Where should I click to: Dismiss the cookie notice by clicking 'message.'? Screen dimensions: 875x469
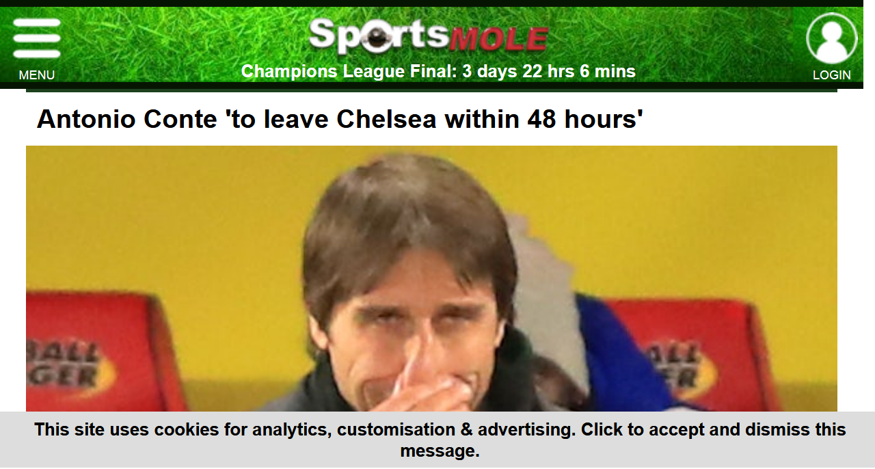coord(440,451)
